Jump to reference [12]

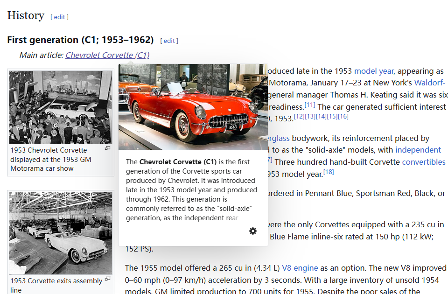pos(299,116)
